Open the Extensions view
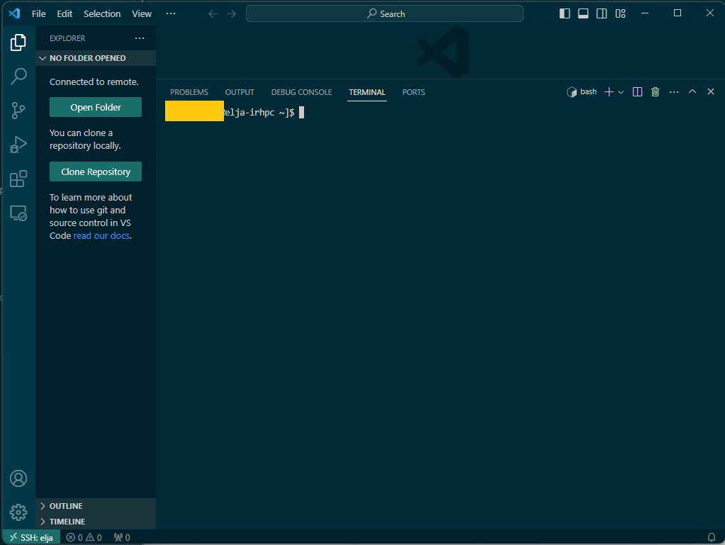725x545 pixels. (18, 179)
